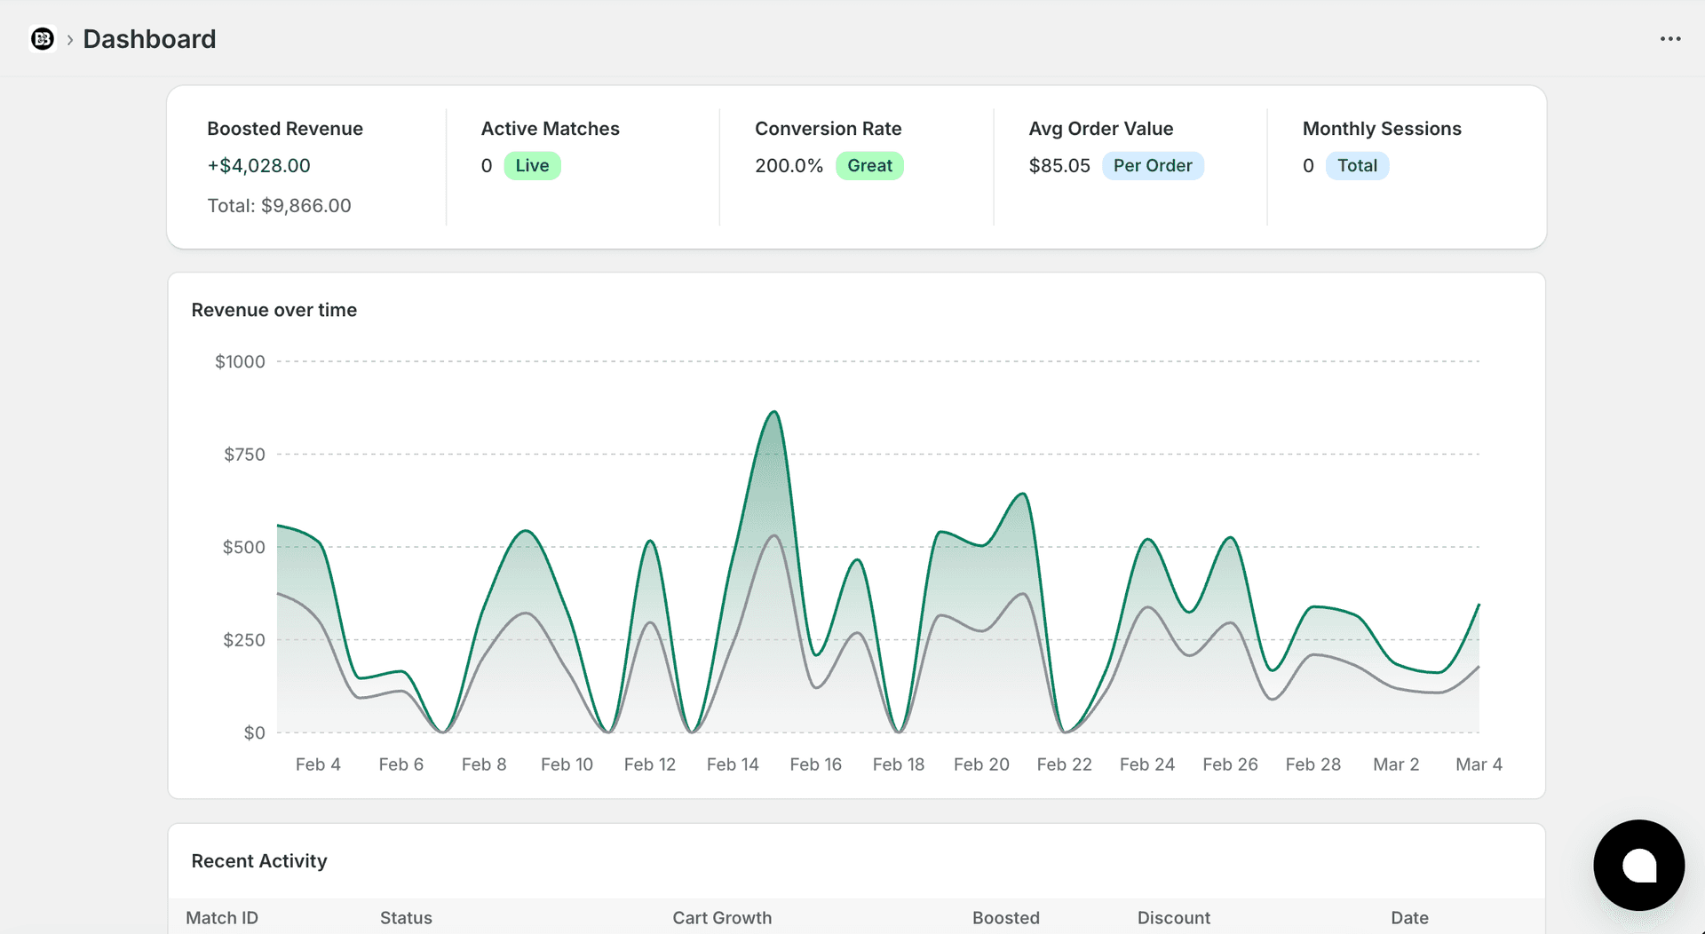This screenshot has height=934, width=1705.
Task: Select the Dashboard breadcrumb
Action: tap(149, 39)
